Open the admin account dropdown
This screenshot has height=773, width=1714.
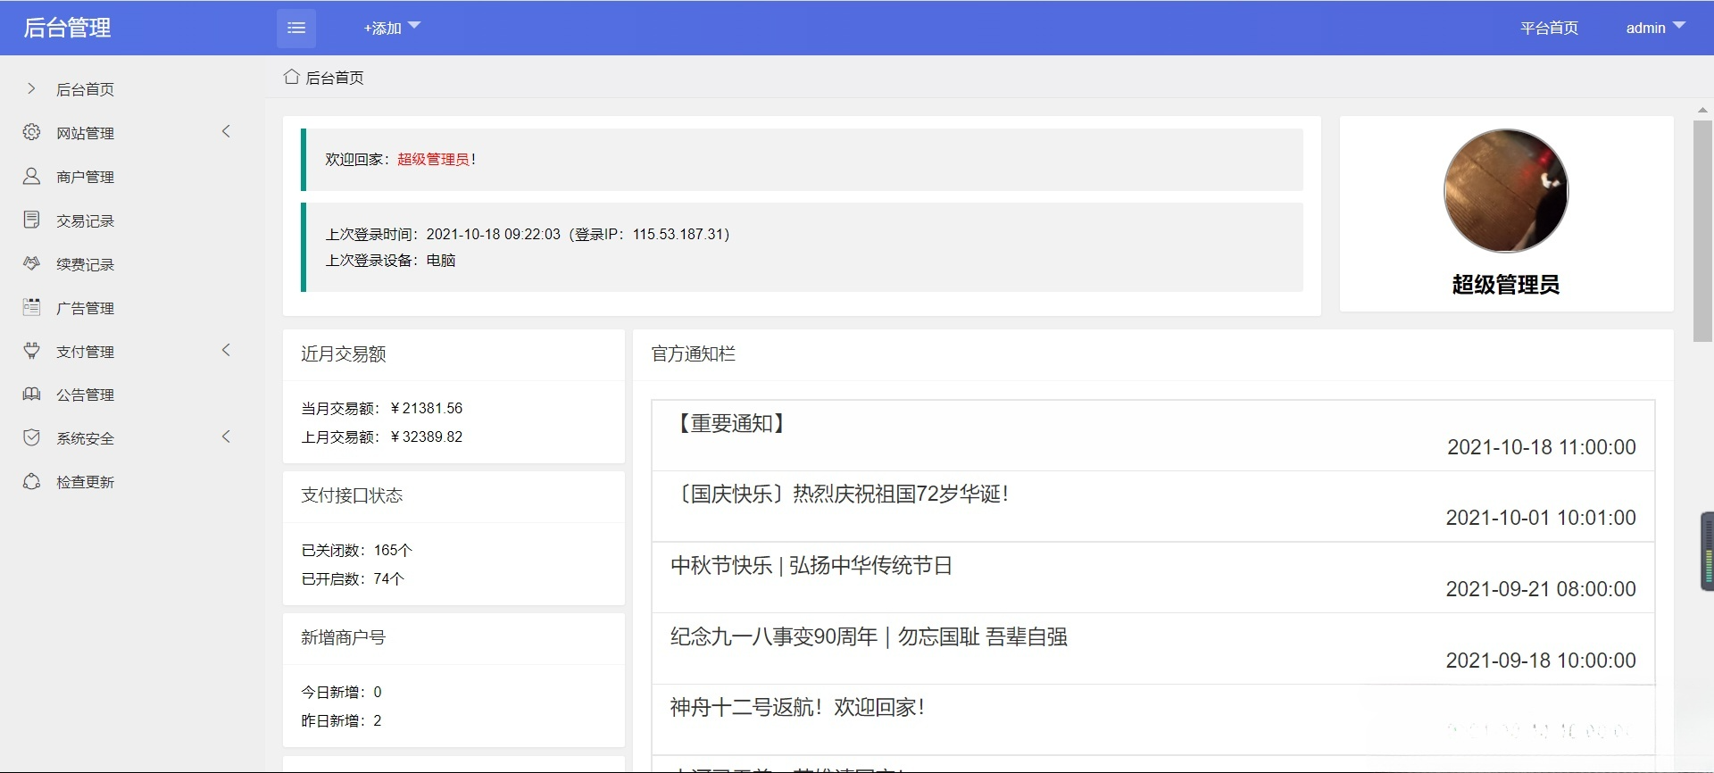[x=1654, y=29]
